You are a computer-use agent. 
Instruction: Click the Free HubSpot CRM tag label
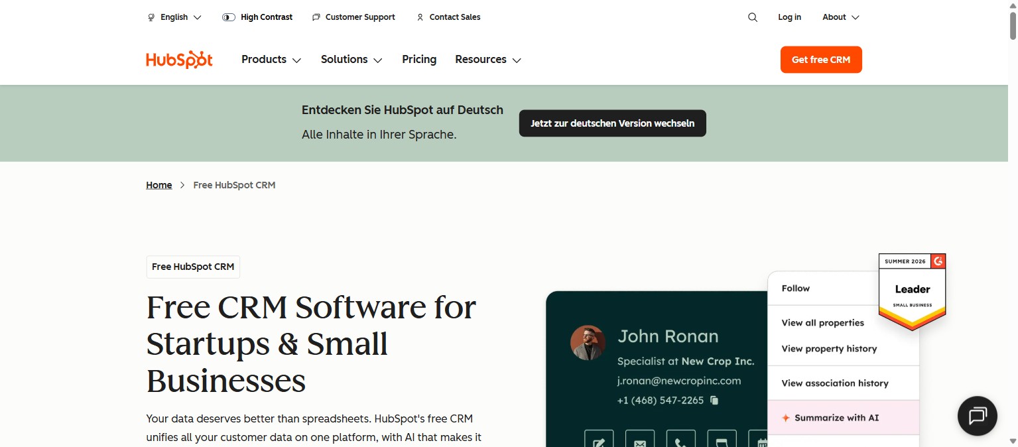(193, 267)
